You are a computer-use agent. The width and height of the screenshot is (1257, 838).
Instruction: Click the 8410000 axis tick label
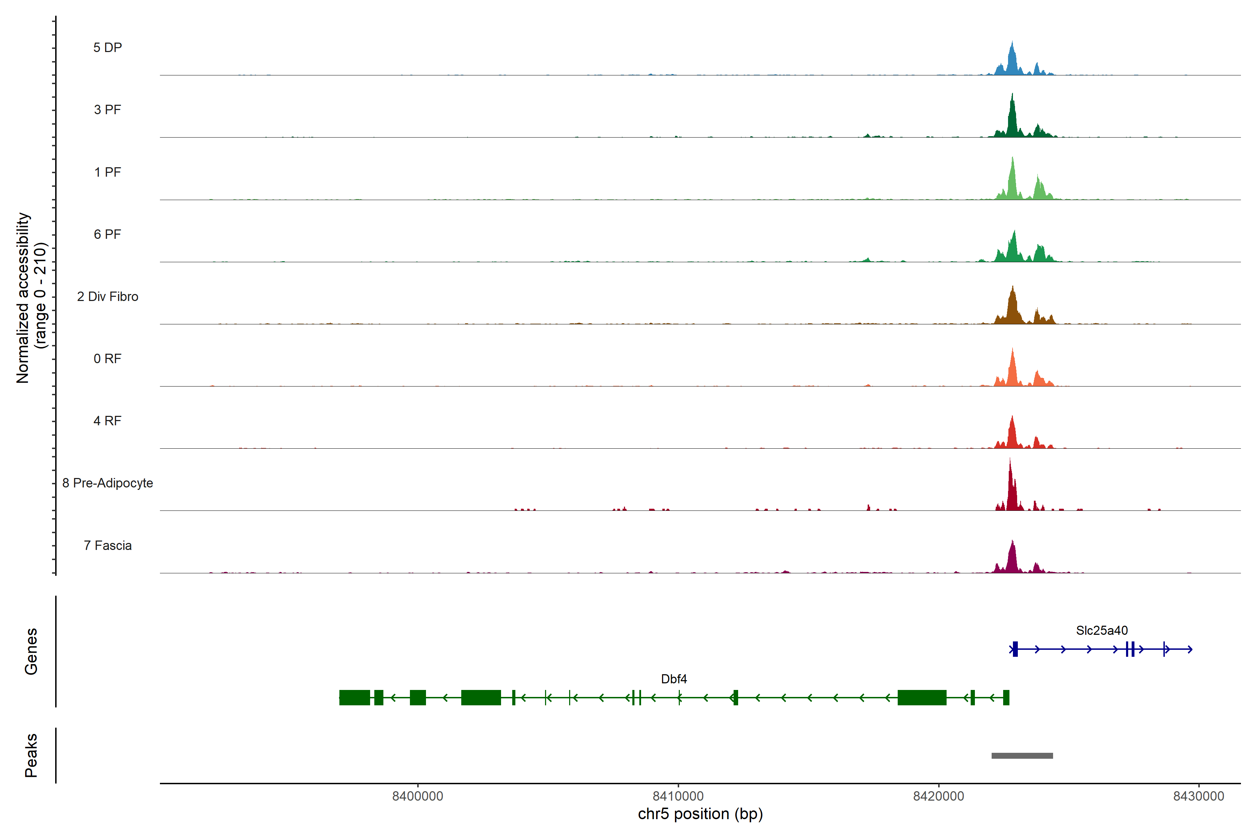(x=678, y=796)
